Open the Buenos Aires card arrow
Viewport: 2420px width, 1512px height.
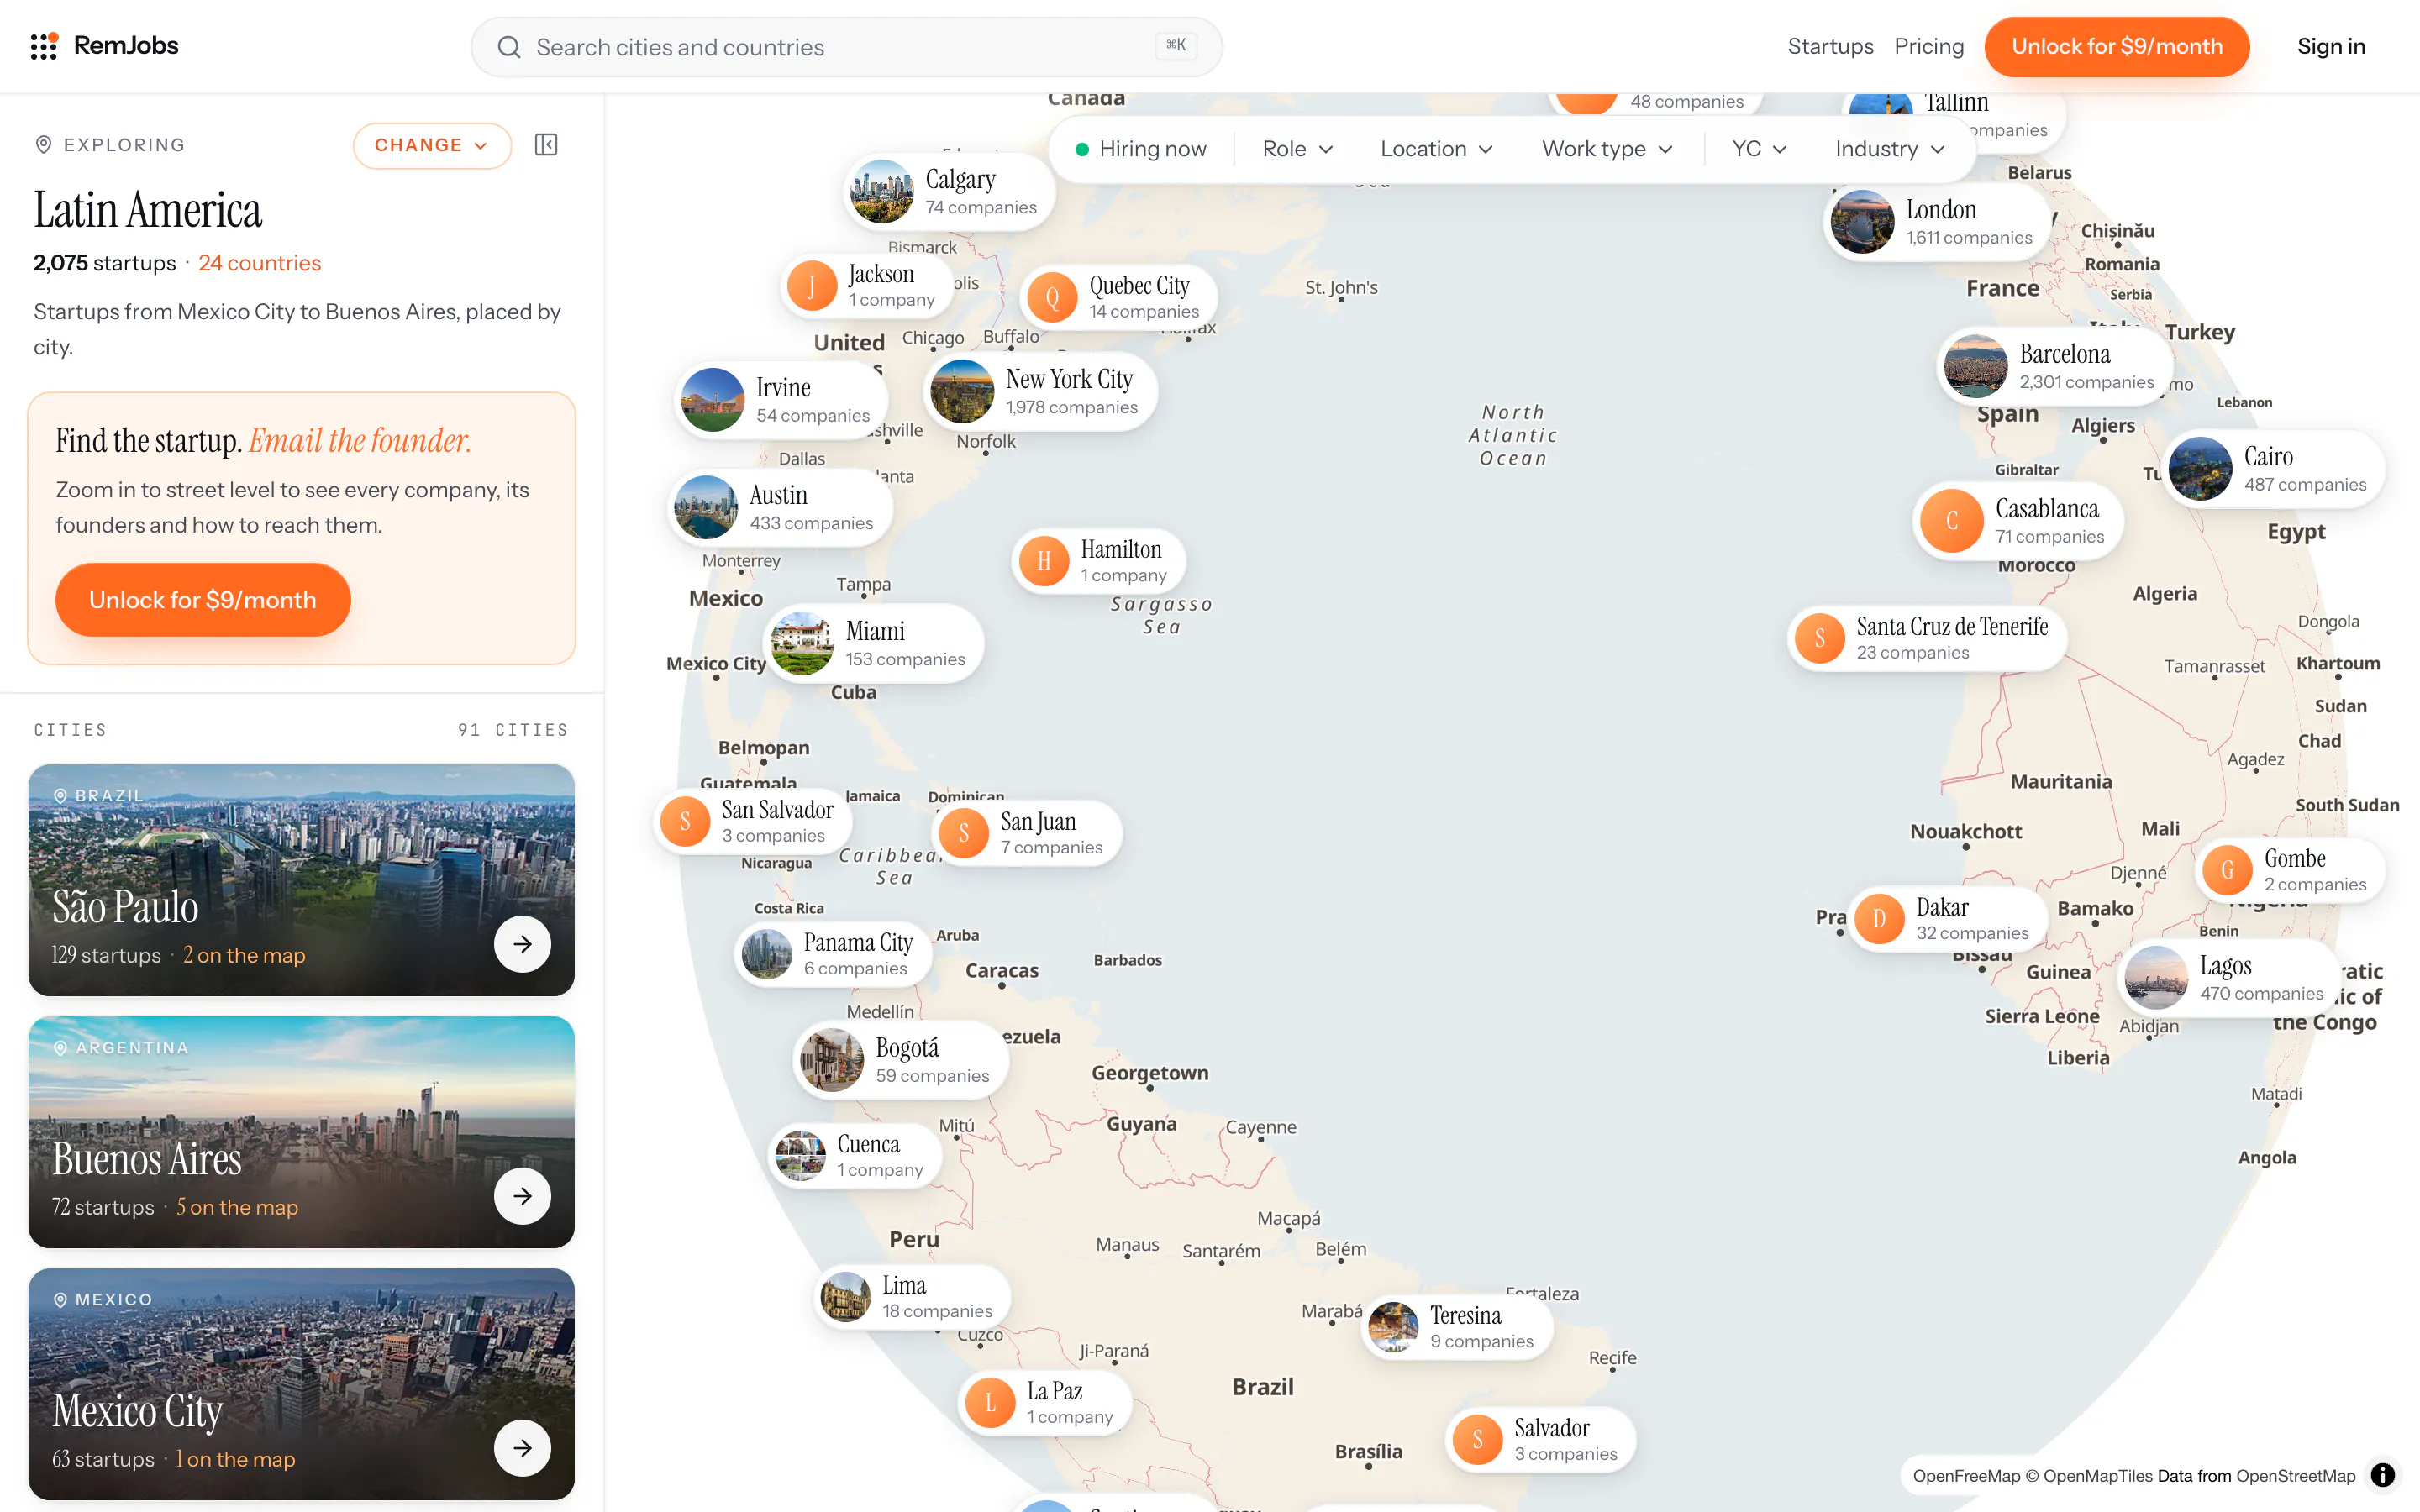522,1196
